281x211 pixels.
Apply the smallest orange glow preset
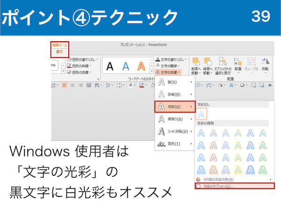214,133
